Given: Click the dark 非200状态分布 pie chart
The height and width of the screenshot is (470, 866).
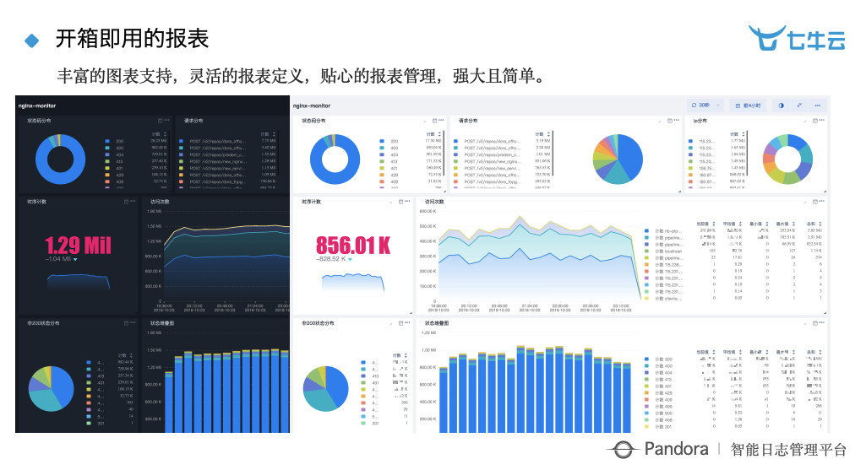Looking at the screenshot, I should pos(51,389).
